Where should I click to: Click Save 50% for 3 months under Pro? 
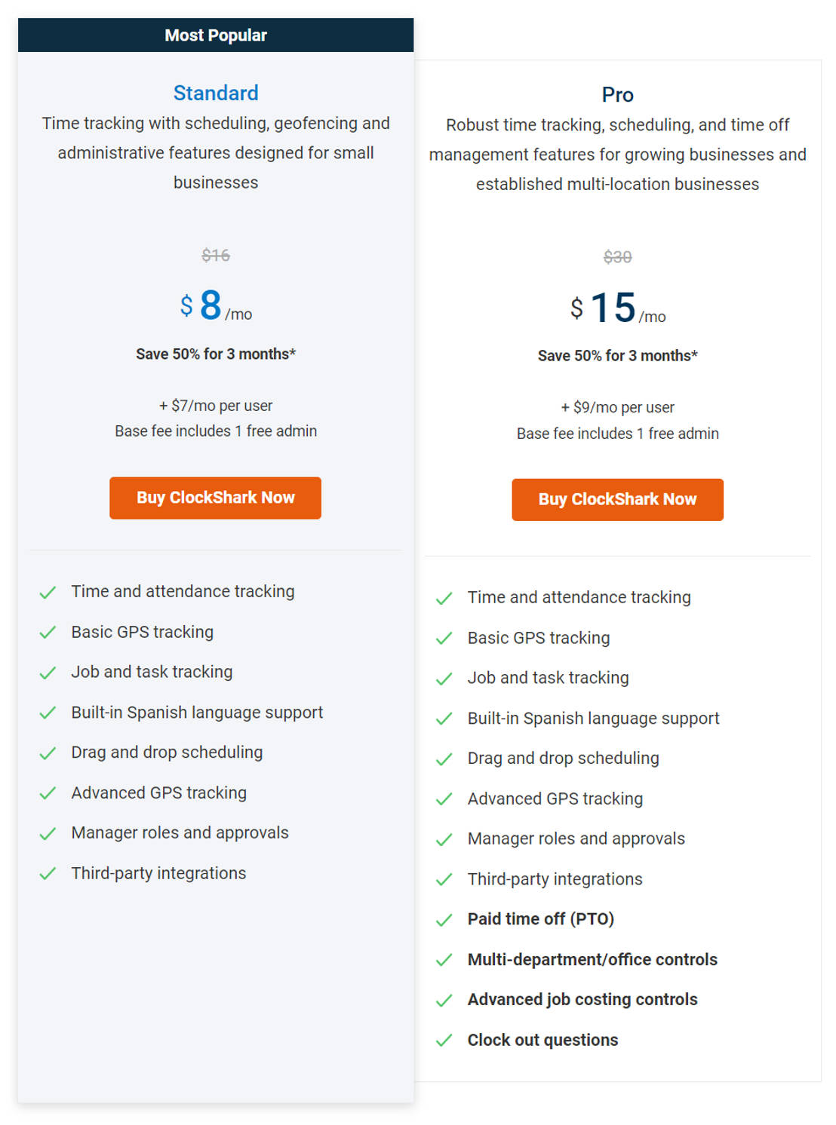617,355
